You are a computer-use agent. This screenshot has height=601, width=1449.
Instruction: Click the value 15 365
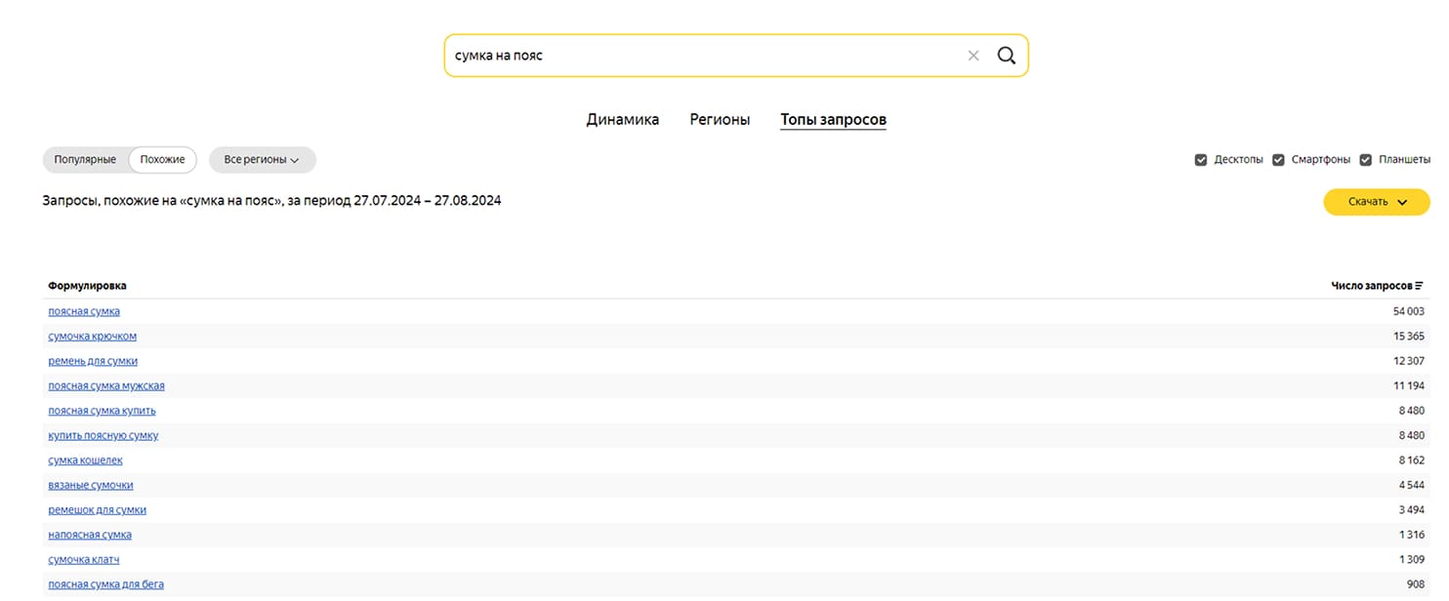coord(1409,337)
